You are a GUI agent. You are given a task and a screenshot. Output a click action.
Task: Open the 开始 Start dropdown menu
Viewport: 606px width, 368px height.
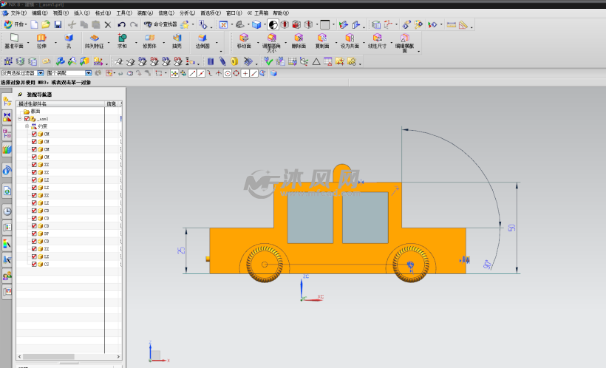click(x=16, y=24)
